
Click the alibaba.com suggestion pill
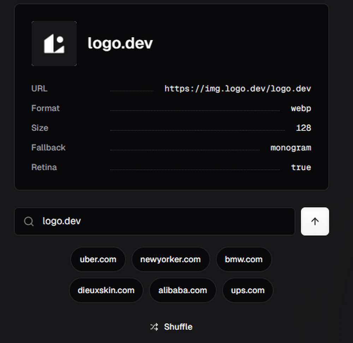pyautogui.click(x=183, y=290)
